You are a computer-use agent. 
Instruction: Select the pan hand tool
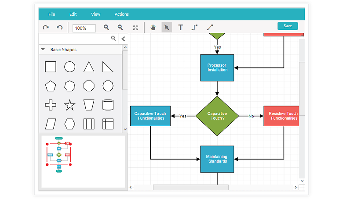(x=153, y=28)
